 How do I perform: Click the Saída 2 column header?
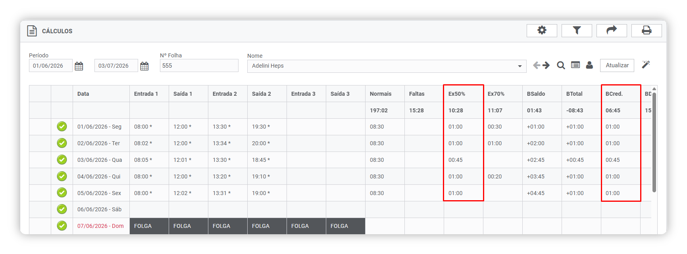[267, 94]
